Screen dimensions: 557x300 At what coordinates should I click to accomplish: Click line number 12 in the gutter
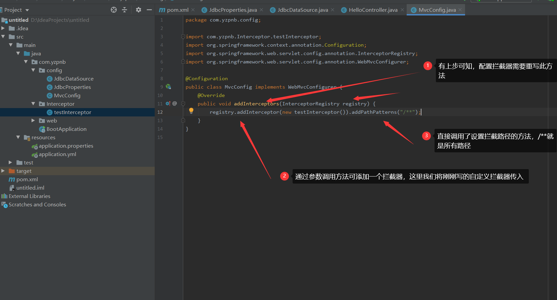160,112
